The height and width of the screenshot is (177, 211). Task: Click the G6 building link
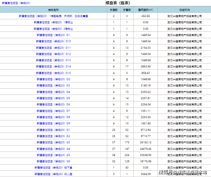click(53, 161)
